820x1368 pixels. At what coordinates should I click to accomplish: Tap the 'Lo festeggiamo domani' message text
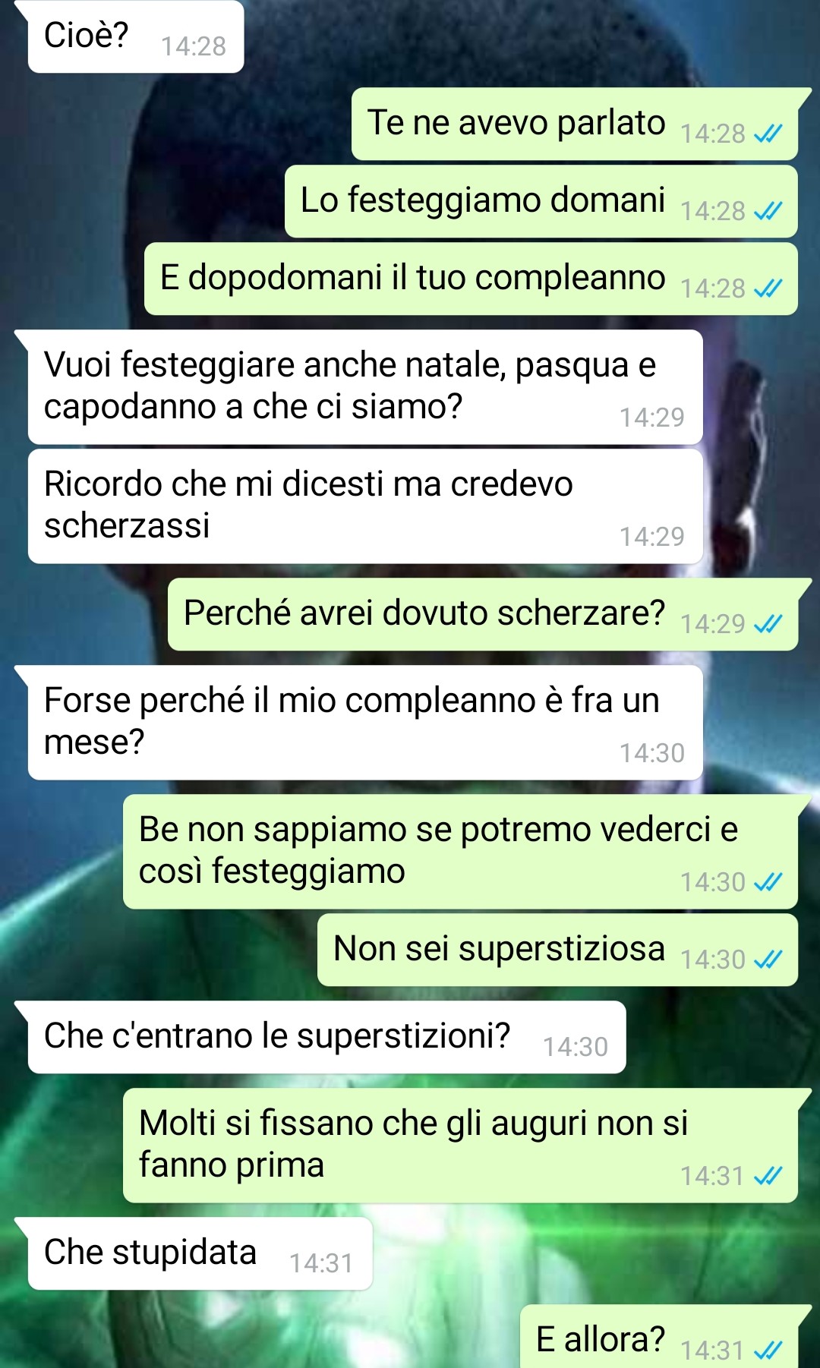pyautogui.click(x=483, y=200)
